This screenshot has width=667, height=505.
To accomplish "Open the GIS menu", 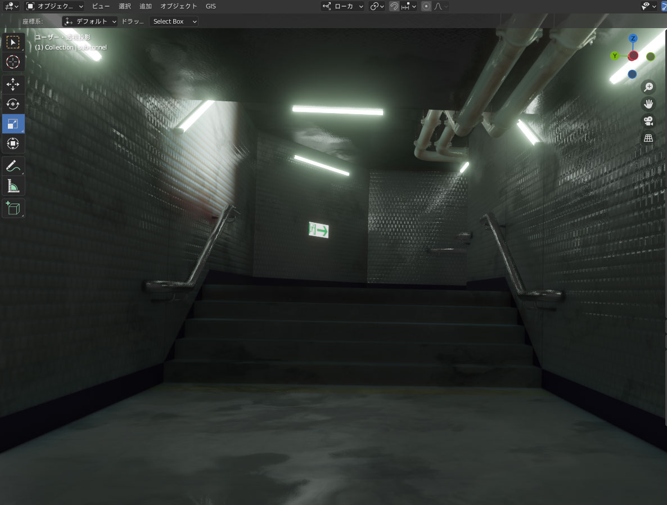I will (x=211, y=6).
